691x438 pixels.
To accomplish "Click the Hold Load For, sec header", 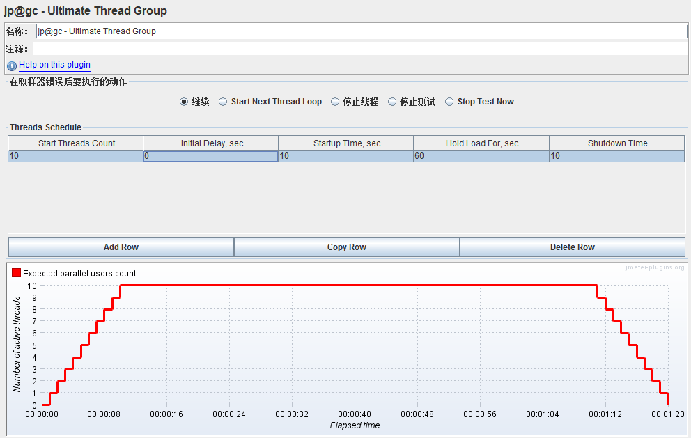I will coord(481,143).
